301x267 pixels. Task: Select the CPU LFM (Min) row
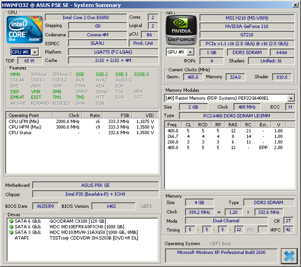pyautogui.click(x=82, y=122)
